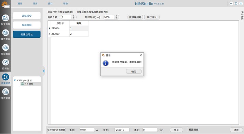The height and width of the screenshot is (134, 244).
Task: Click the 超时时间(ms) input field
Action: (109, 17)
